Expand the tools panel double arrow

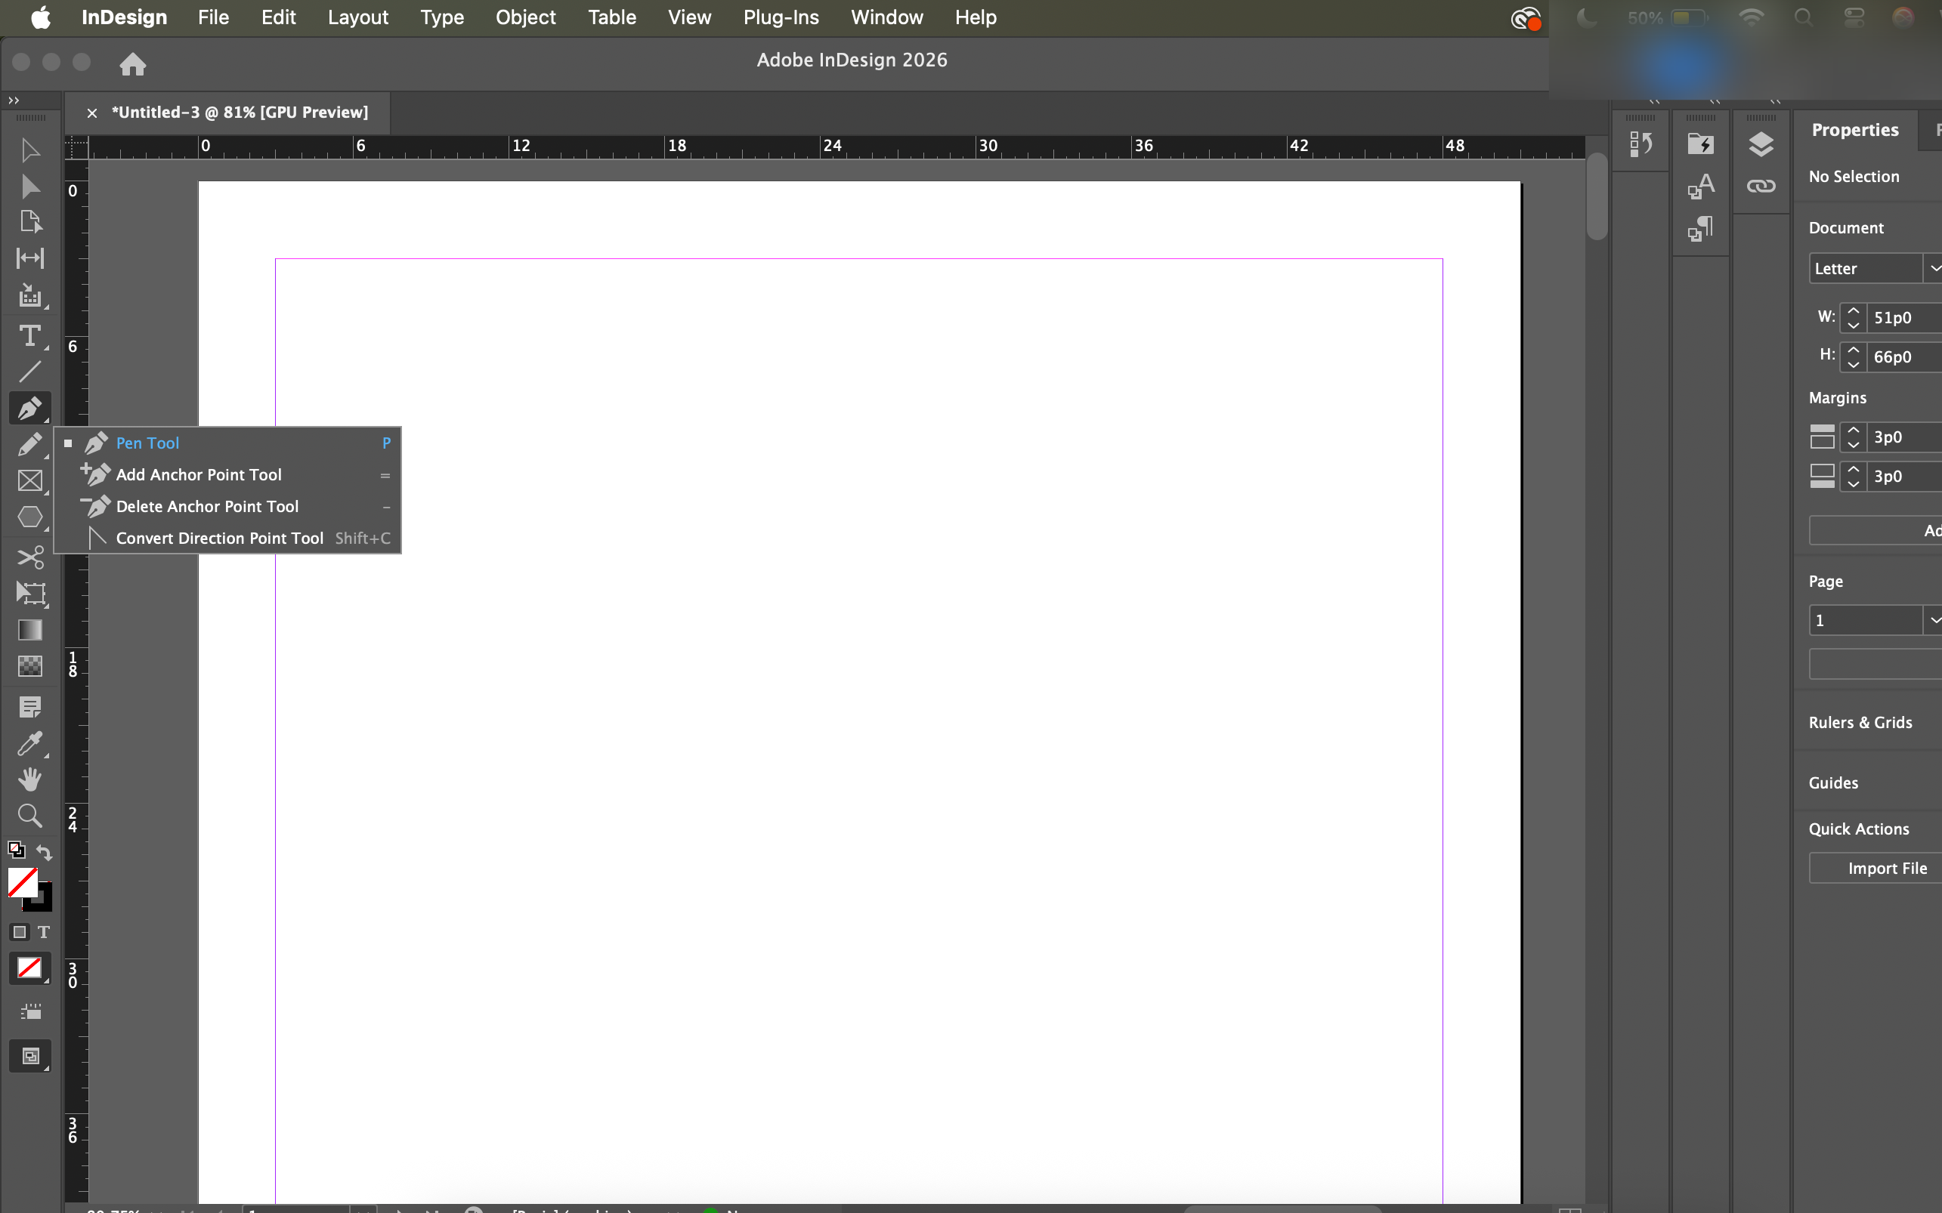tap(14, 100)
